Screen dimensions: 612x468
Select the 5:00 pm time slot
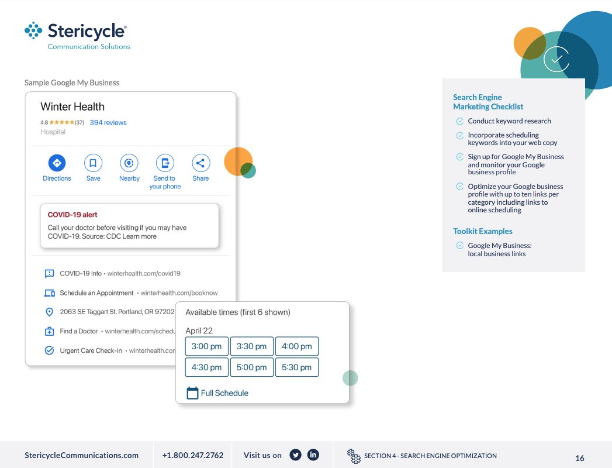[252, 367]
